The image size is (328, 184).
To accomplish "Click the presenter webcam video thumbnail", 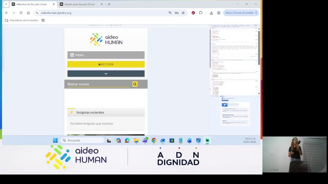I will click(x=295, y=155).
